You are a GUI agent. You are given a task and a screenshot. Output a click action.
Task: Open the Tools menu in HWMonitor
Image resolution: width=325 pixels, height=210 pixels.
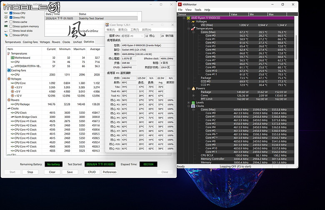pos(198,10)
